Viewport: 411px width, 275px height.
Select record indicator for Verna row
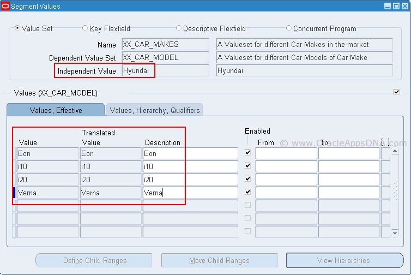[x=14, y=193]
